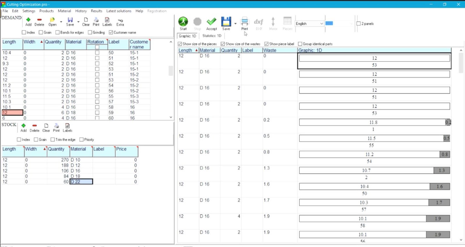
Task: Save the optimization results
Action: (226, 24)
